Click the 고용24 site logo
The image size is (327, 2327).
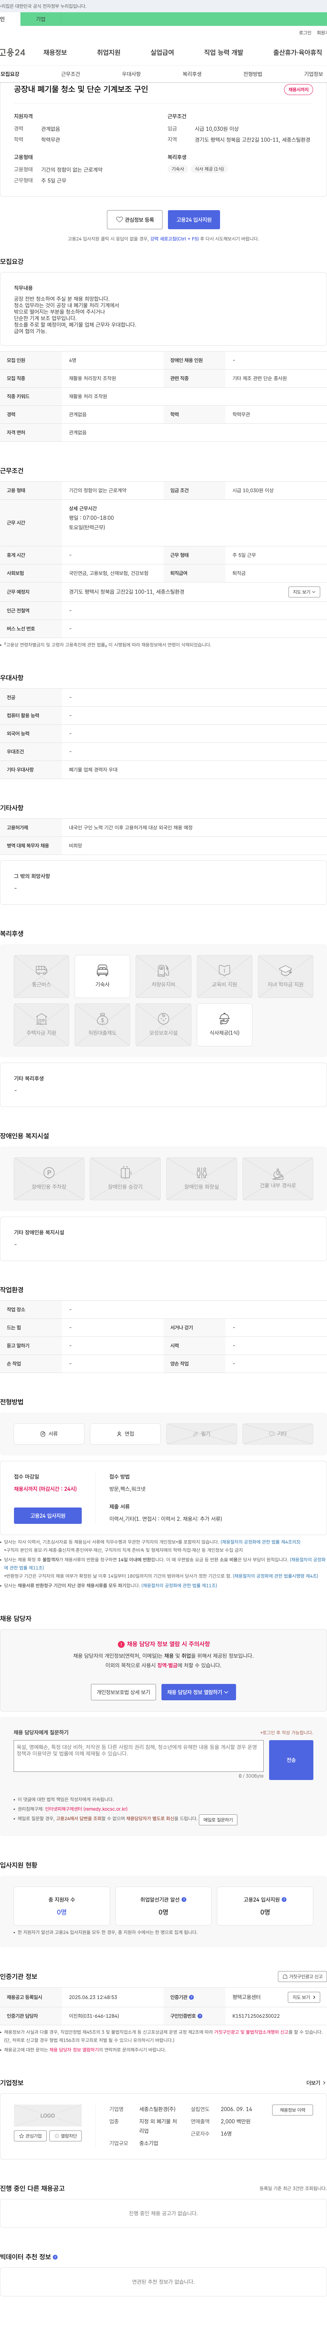pyautogui.click(x=13, y=52)
